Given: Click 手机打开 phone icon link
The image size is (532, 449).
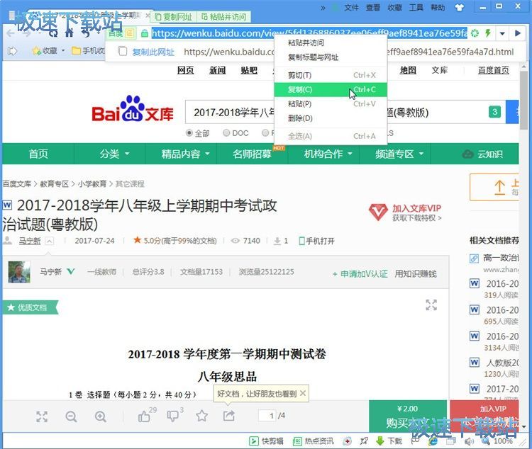Looking at the screenshot, I should point(316,241).
